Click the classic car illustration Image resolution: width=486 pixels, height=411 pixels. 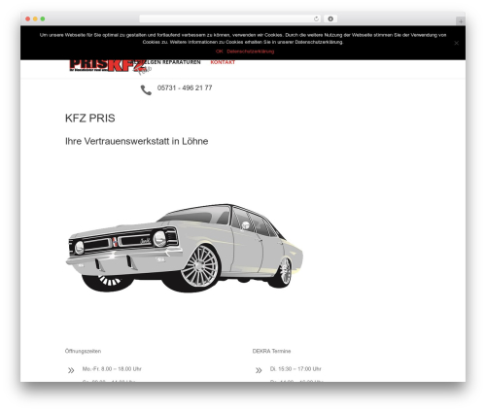(184, 248)
